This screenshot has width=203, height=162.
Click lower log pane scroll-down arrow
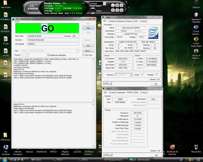[93, 146]
